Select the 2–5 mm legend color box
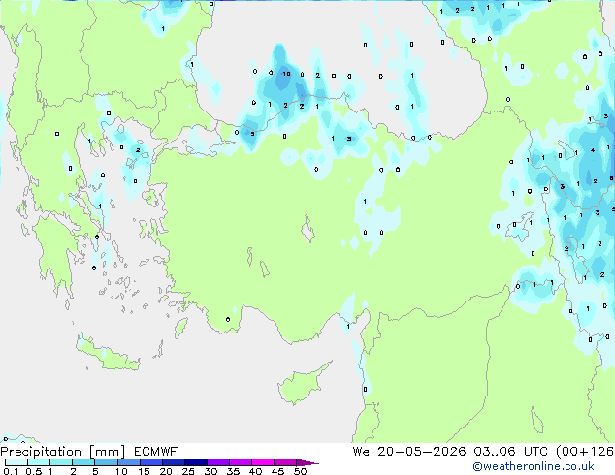The width and height of the screenshot is (615, 475). (83, 462)
